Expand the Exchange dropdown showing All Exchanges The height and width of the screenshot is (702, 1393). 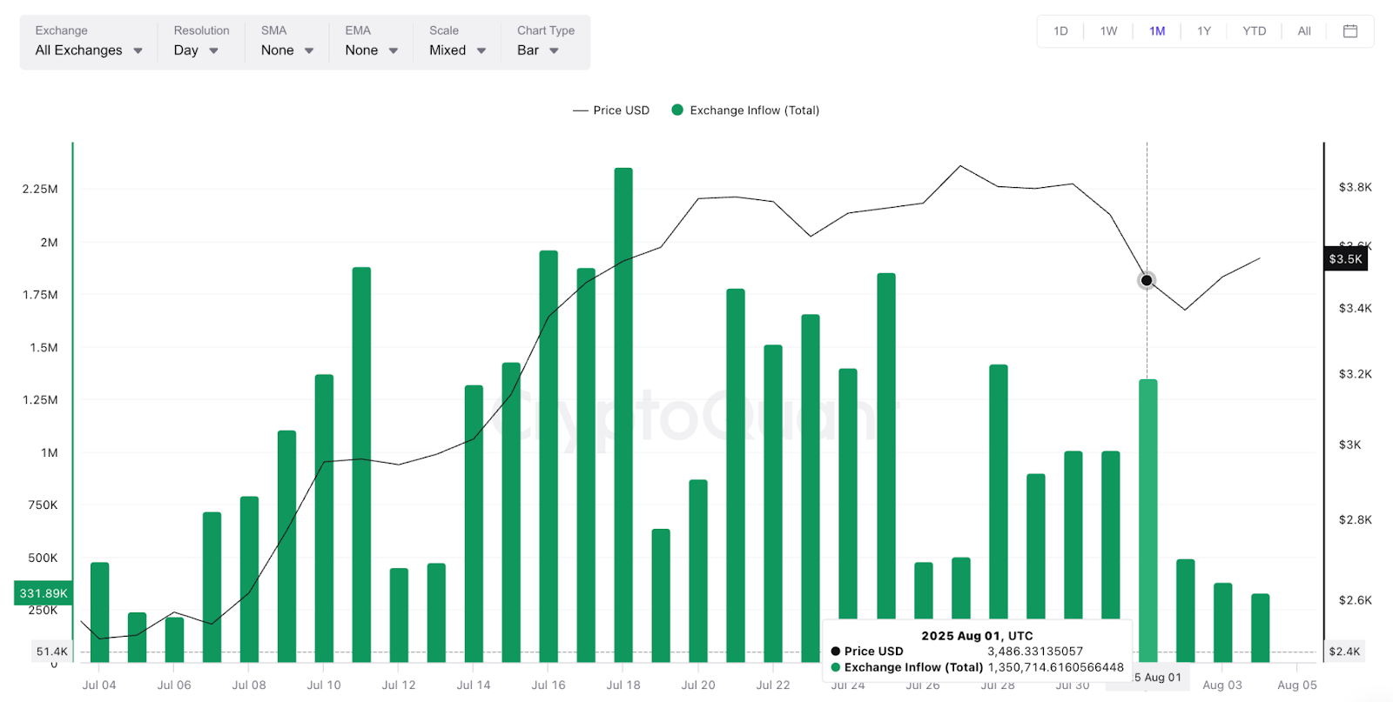point(88,50)
